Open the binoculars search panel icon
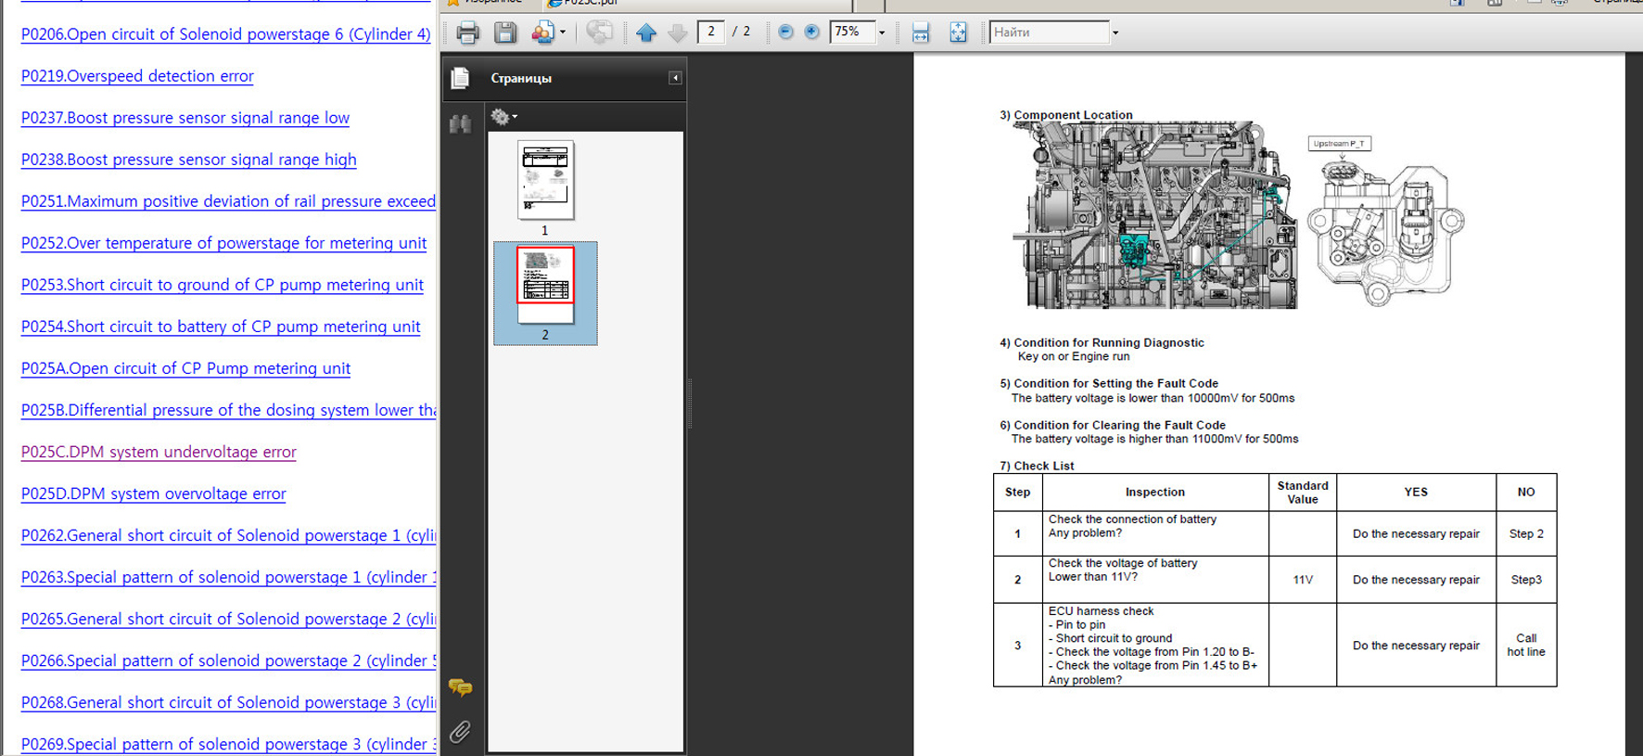The width and height of the screenshot is (1643, 756). pos(460,123)
